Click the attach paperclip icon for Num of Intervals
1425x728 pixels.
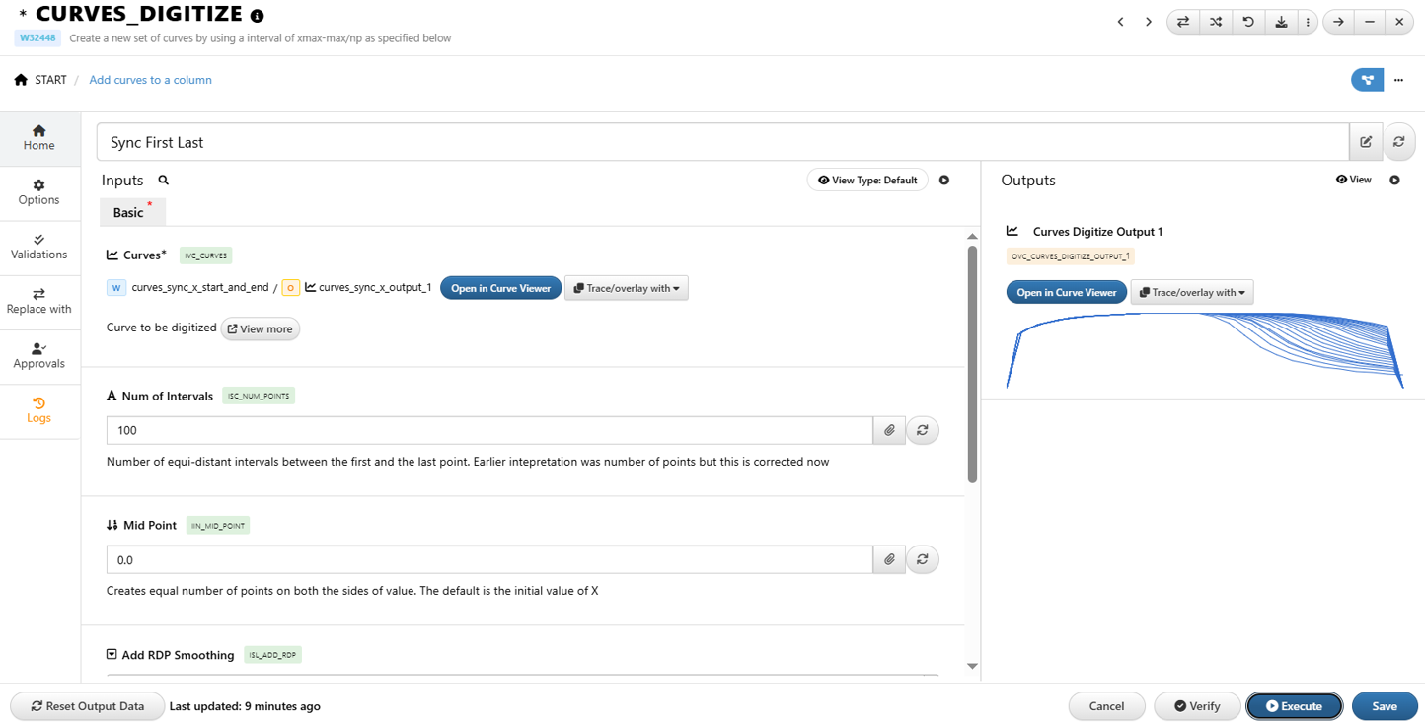[889, 430]
